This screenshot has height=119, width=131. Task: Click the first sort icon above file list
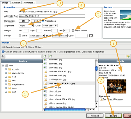tap(45, 56)
